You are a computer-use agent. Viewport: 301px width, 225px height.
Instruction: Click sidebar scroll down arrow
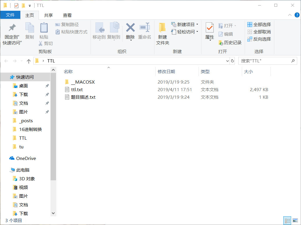pos(53,213)
